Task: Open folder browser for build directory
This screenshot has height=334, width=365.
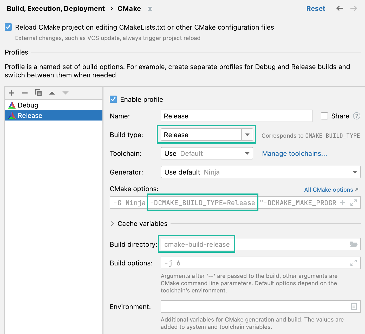Action: click(354, 244)
